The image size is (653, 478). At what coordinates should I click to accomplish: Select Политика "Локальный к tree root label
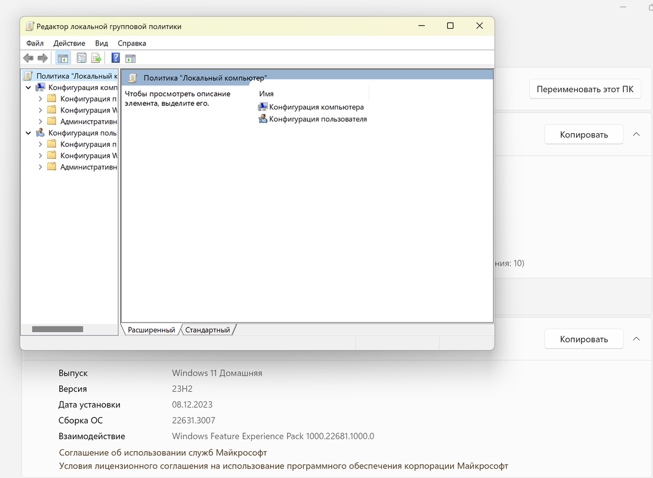(x=76, y=76)
